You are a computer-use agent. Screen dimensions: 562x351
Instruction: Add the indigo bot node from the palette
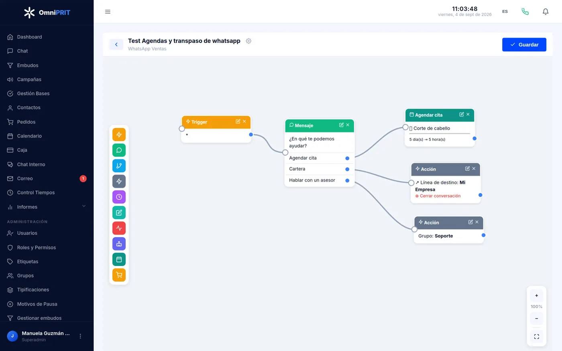click(119, 244)
